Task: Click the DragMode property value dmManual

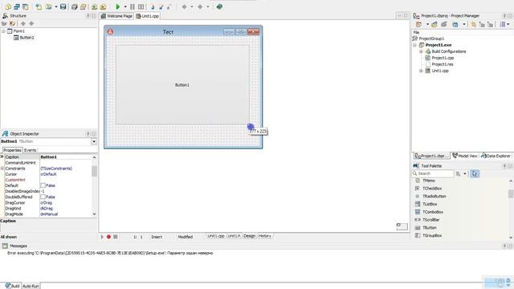Action: (49, 214)
